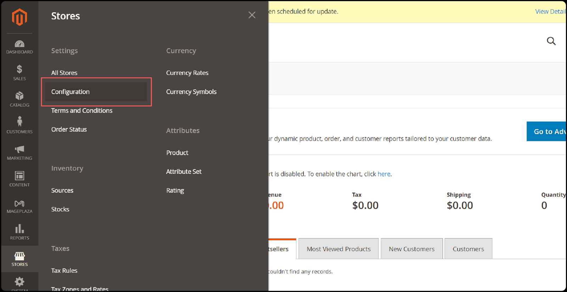
Task: Open Terms and Conditions
Action: (x=82, y=111)
